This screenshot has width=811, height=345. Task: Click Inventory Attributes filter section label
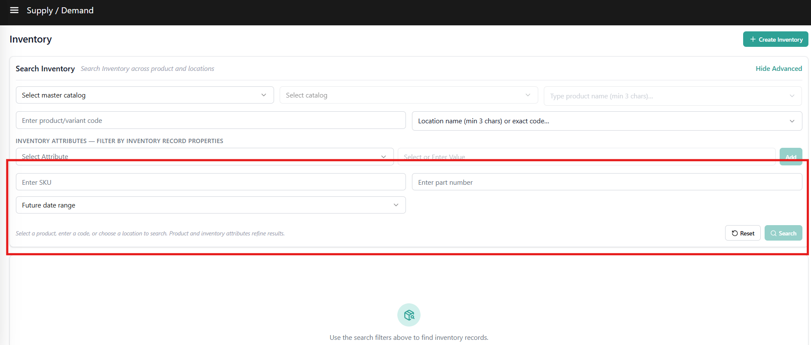(119, 141)
